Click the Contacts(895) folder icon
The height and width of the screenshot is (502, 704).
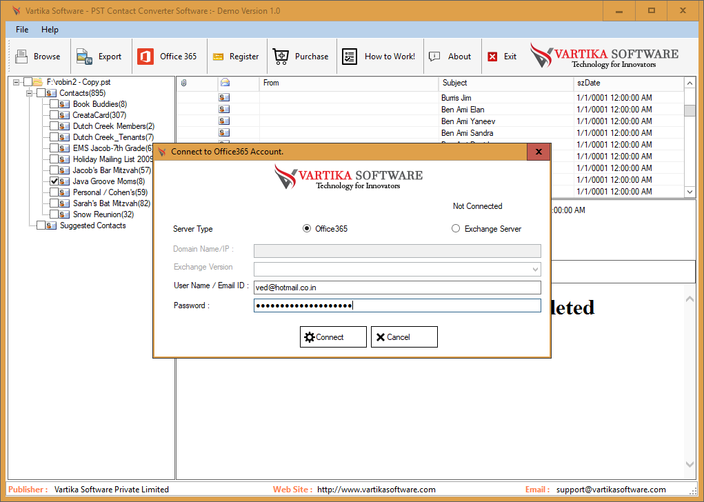[x=51, y=93]
